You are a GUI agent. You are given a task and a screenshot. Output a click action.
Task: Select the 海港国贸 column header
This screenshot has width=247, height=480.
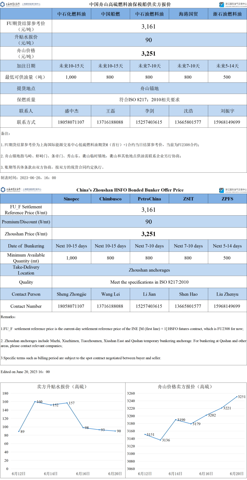(x=188, y=14)
